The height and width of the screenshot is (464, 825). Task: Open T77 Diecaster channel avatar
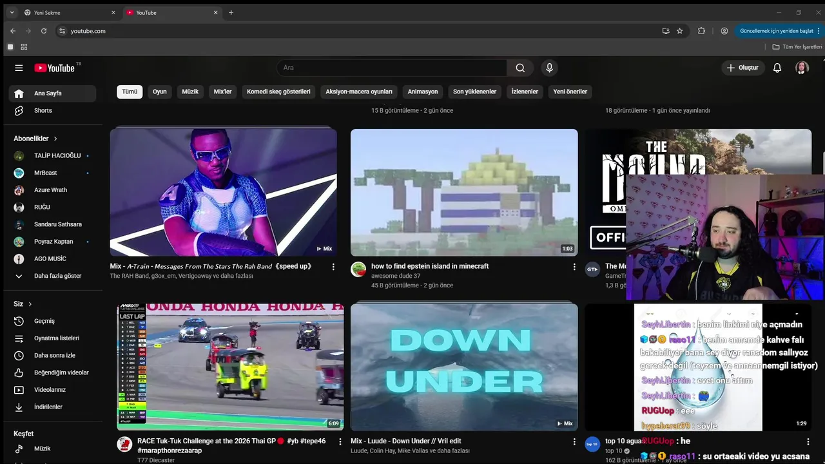tap(124, 444)
